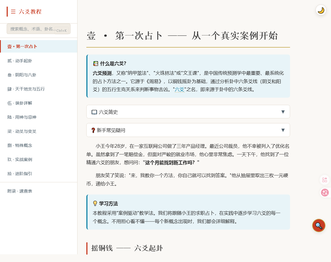Viewport: 331px width, 262px height.
Task: Click the arrow on 六爻简史 row
Action: click(x=283, y=112)
